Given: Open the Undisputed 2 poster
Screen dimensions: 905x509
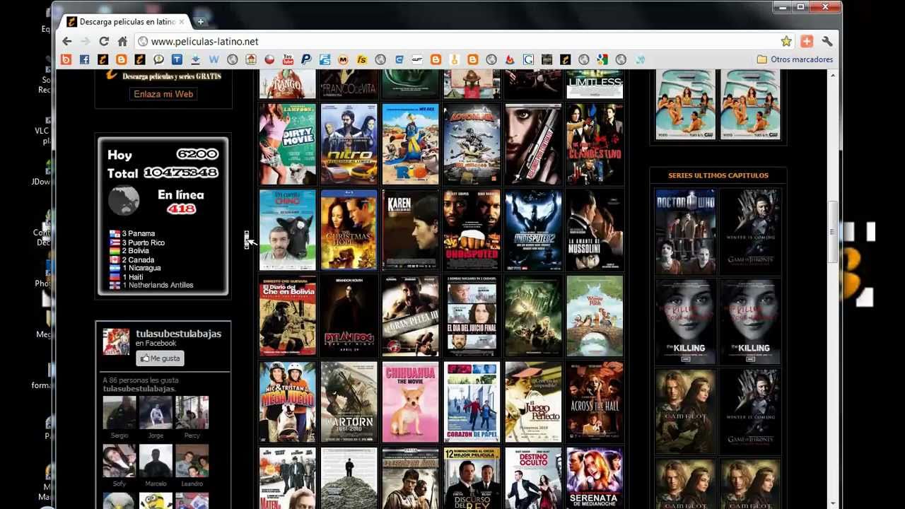Looking at the screenshot, I should [x=533, y=230].
